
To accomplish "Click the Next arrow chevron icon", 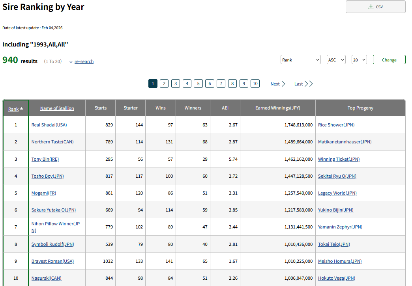I will pyautogui.click(x=283, y=84).
